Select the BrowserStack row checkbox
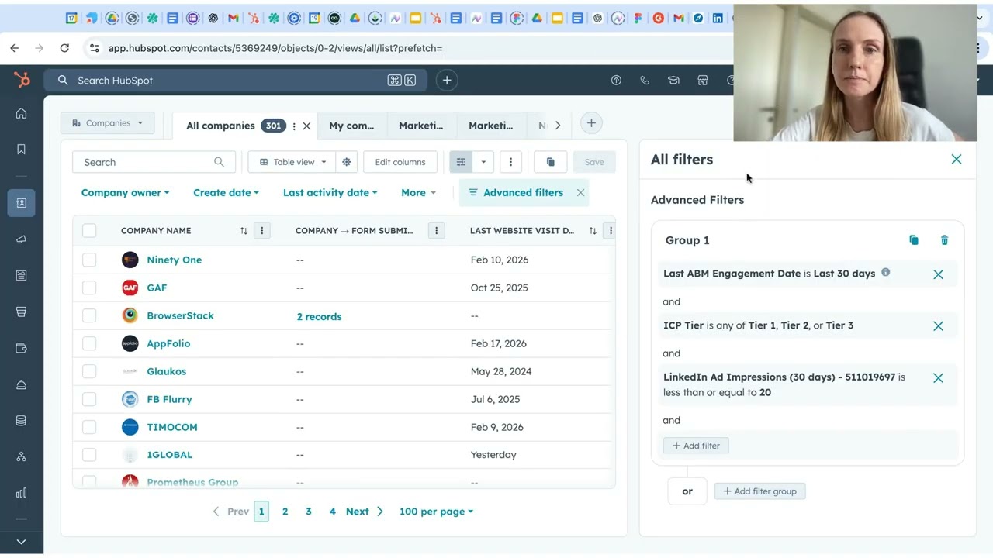 click(89, 315)
